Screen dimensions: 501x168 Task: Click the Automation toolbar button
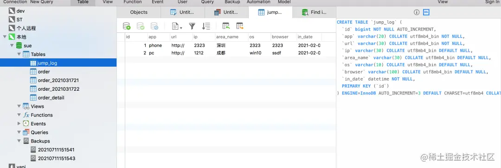[258, 2]
